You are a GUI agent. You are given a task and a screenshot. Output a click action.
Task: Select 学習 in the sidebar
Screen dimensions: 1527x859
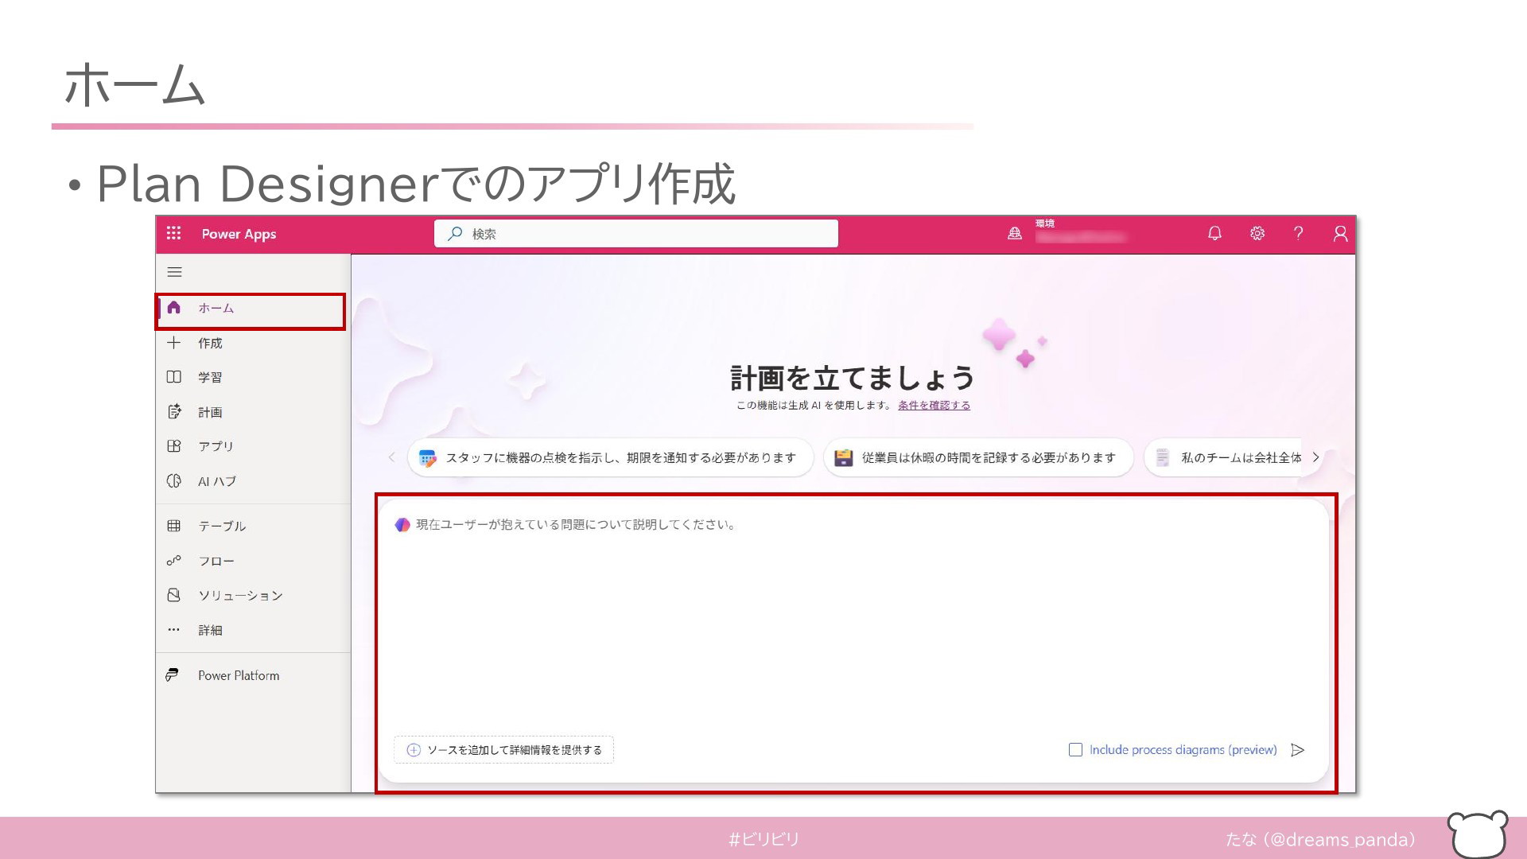pos(253,377)
